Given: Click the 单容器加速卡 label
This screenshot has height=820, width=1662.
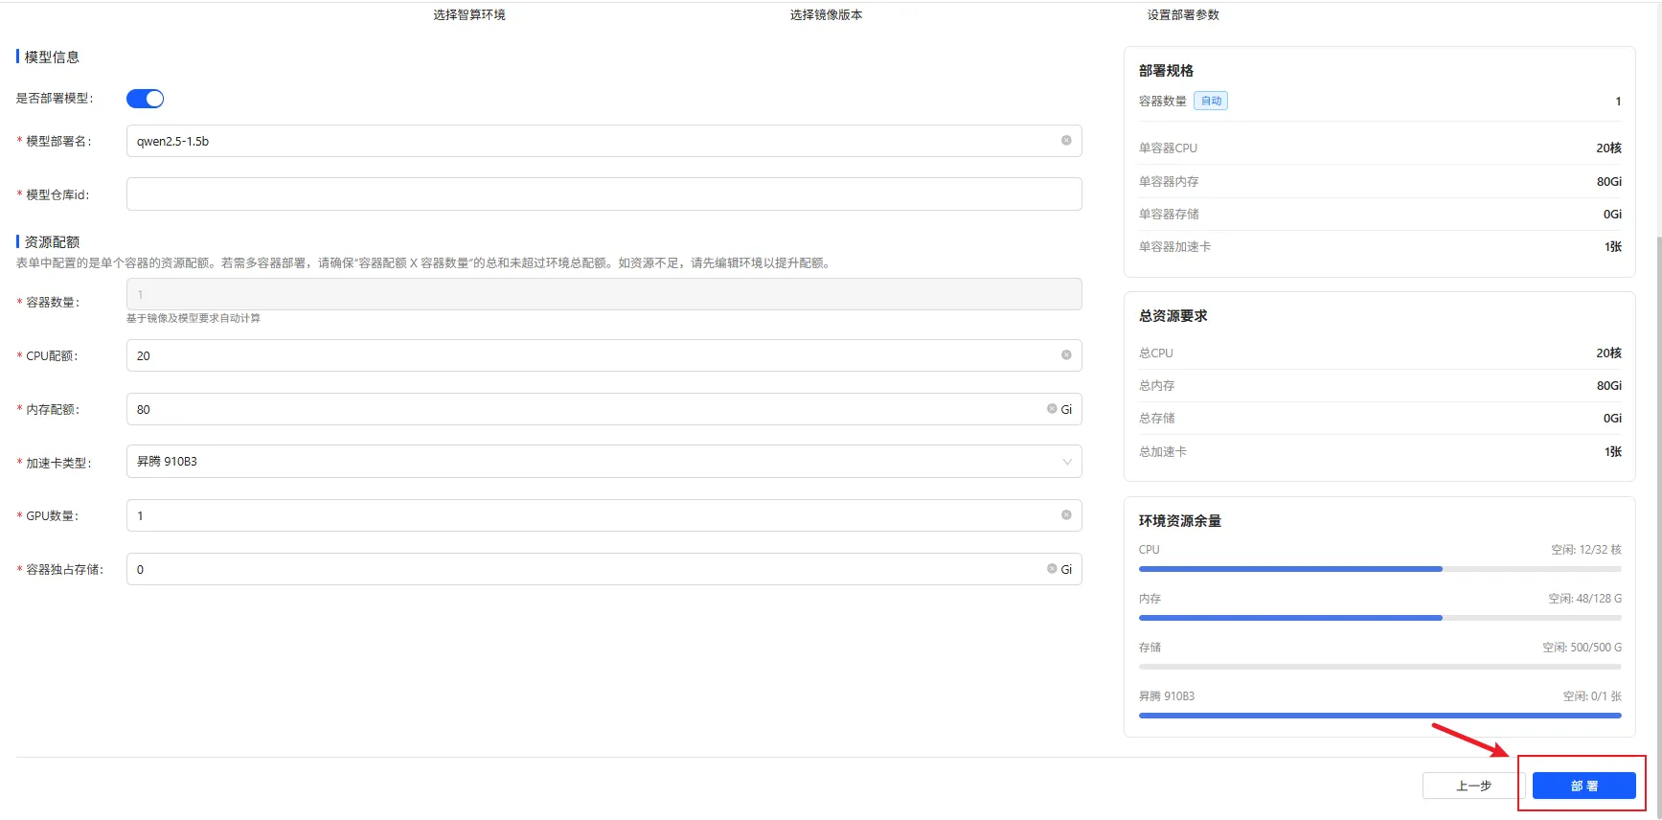Looking at the screenshot, I should [x=1175, y=247].
